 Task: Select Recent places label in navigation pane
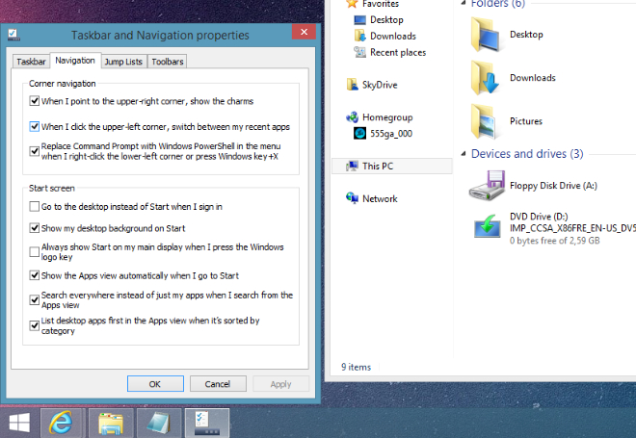pyautogui.click(x=398, y=52)
